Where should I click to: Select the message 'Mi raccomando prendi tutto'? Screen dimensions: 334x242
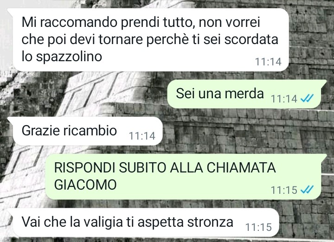click(x=151, y=40)
